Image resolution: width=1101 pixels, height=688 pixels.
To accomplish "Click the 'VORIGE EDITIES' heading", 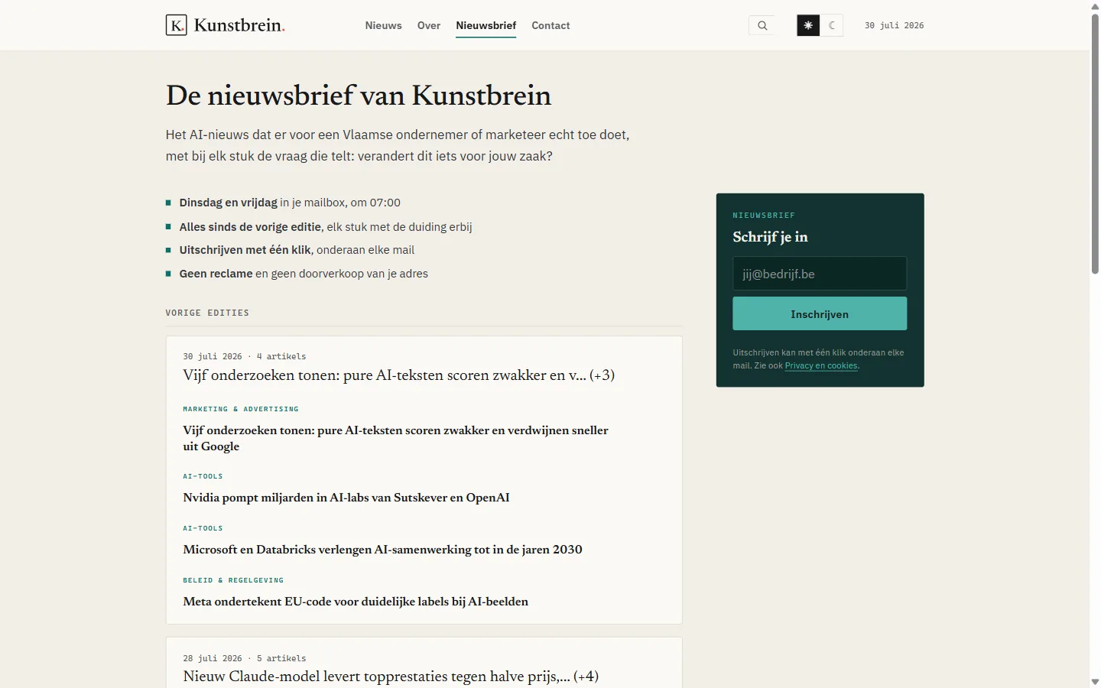I will coord(207,313).
